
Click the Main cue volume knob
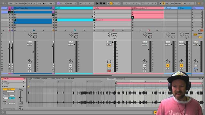(x=196, y=70)
